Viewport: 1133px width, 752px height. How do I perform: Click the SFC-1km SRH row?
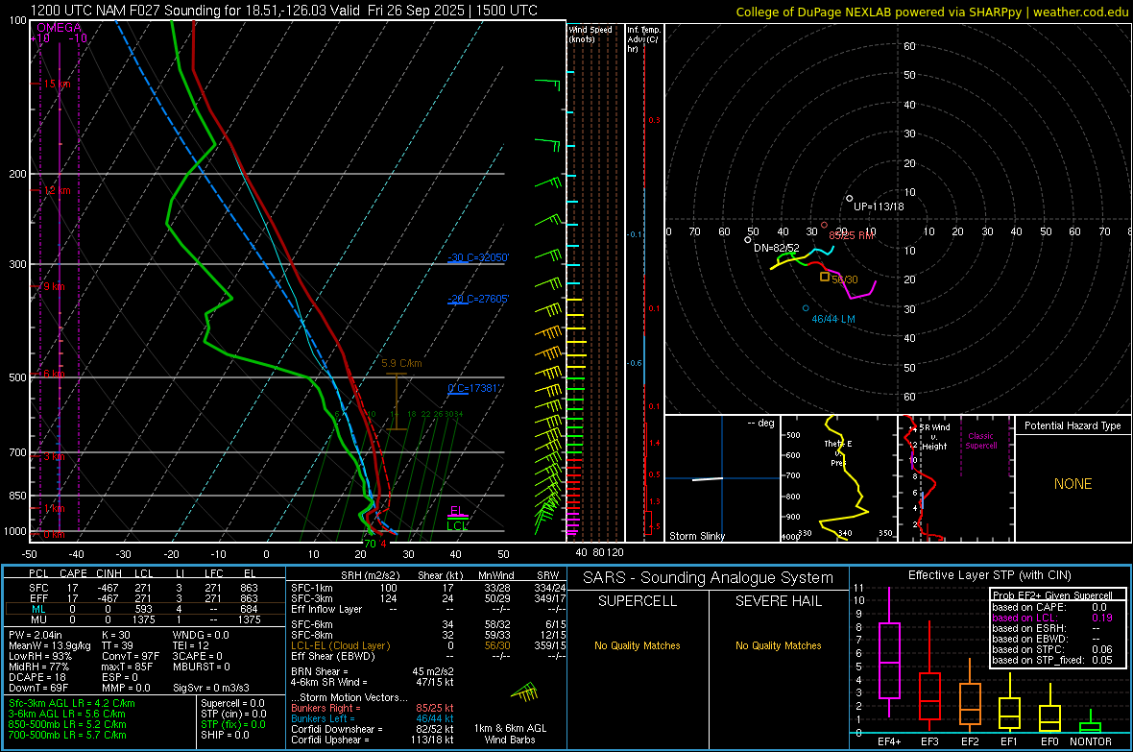[x=428, y=588]
